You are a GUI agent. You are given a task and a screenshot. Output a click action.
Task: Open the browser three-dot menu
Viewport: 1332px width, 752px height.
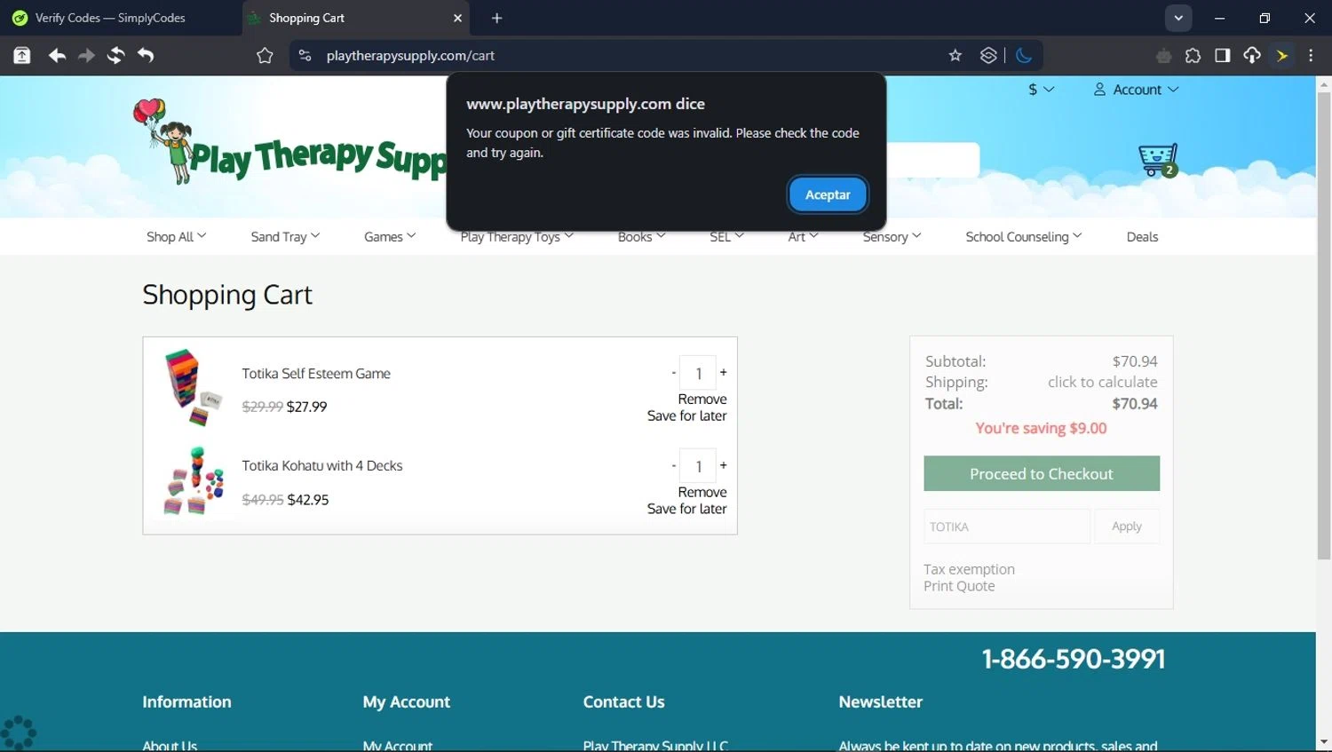(x=1311, y=55)
